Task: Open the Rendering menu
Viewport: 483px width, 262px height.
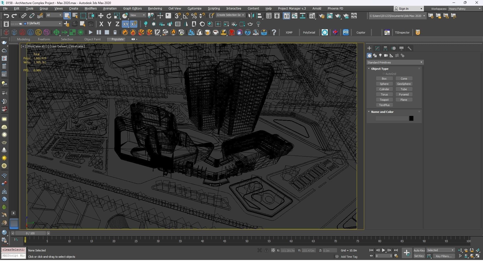Action: [155, 9]
